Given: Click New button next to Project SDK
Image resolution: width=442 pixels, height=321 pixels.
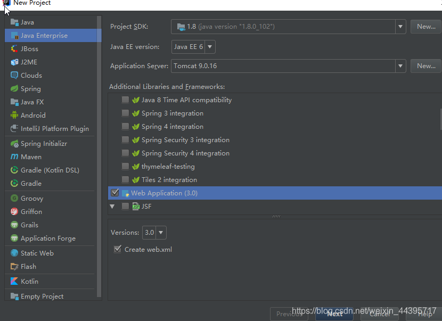Looking at the screenshot, I should (x=426, y=27).
